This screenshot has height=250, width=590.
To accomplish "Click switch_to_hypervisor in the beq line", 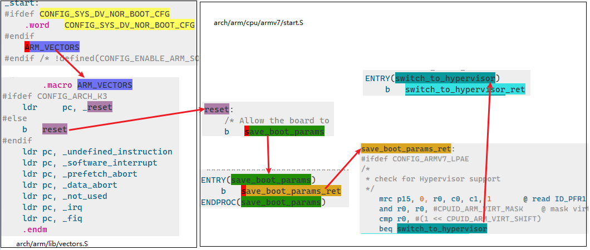I will coord(442,228).
